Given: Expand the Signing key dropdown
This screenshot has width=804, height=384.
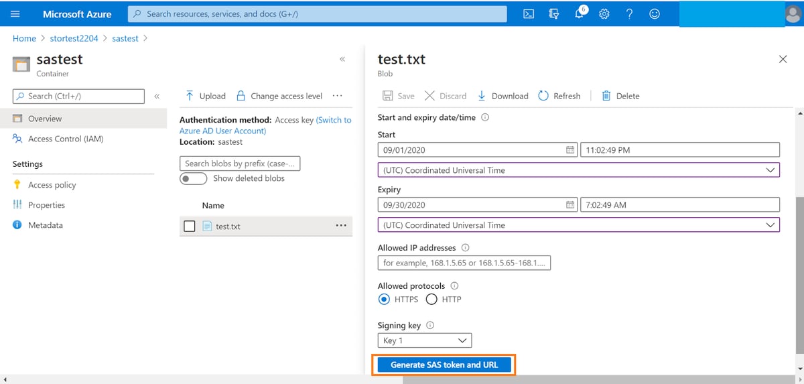Looking at the screenshot, I should (x=425, y=340).
